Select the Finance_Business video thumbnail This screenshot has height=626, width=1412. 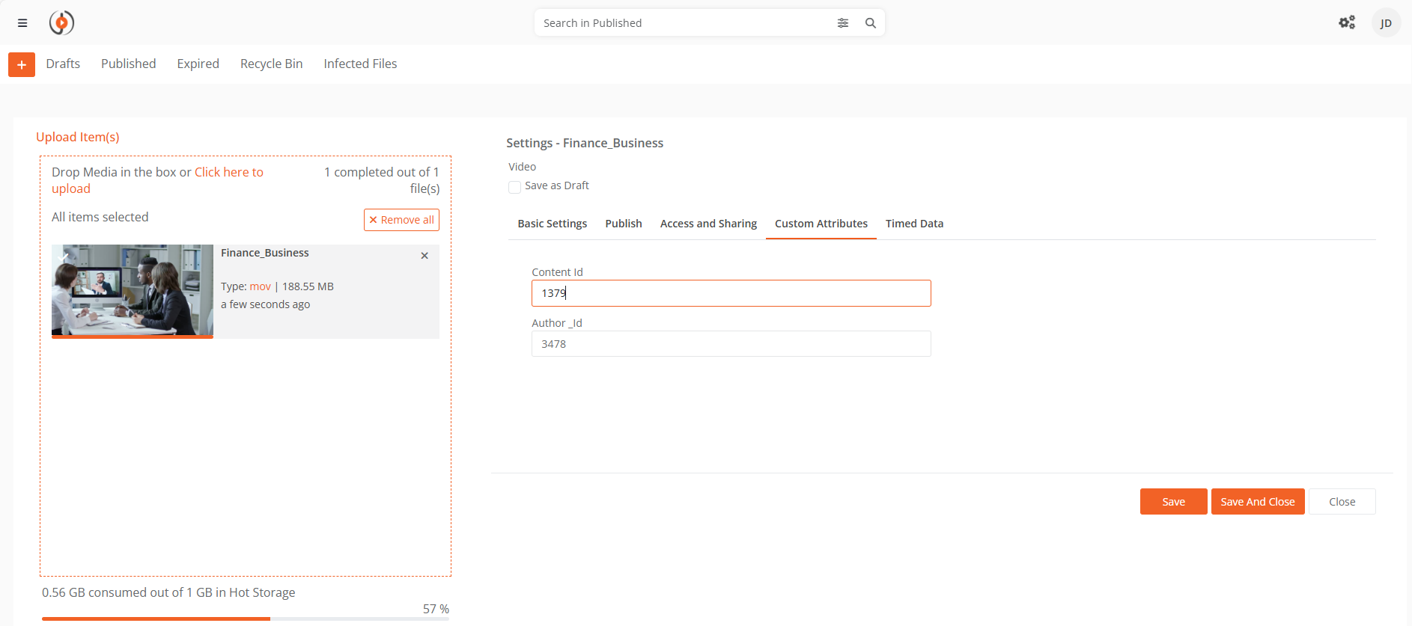pyautogui.click(x=133, y=290)
